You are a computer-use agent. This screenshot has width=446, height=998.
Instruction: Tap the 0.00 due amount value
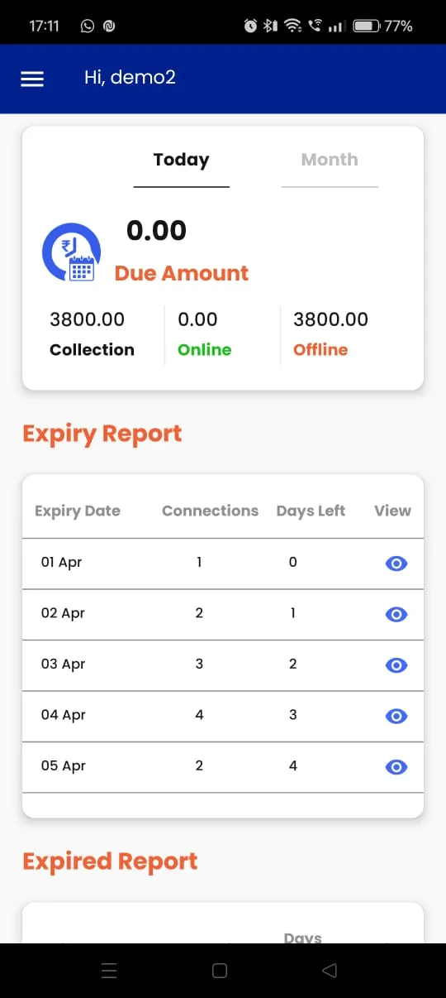(156, 231)
